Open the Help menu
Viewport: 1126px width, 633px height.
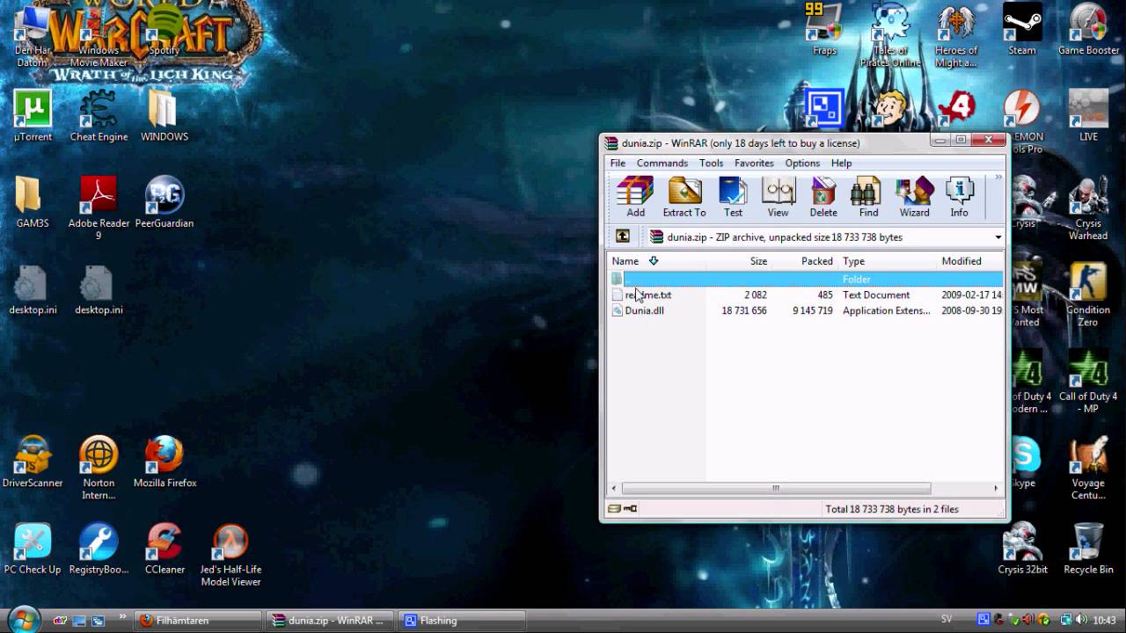click(841, 163)
